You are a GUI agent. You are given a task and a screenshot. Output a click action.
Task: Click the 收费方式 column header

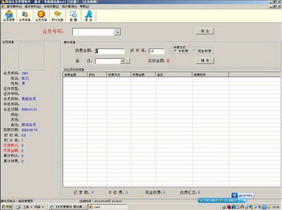pyautogui.click(x=119, y=74)
